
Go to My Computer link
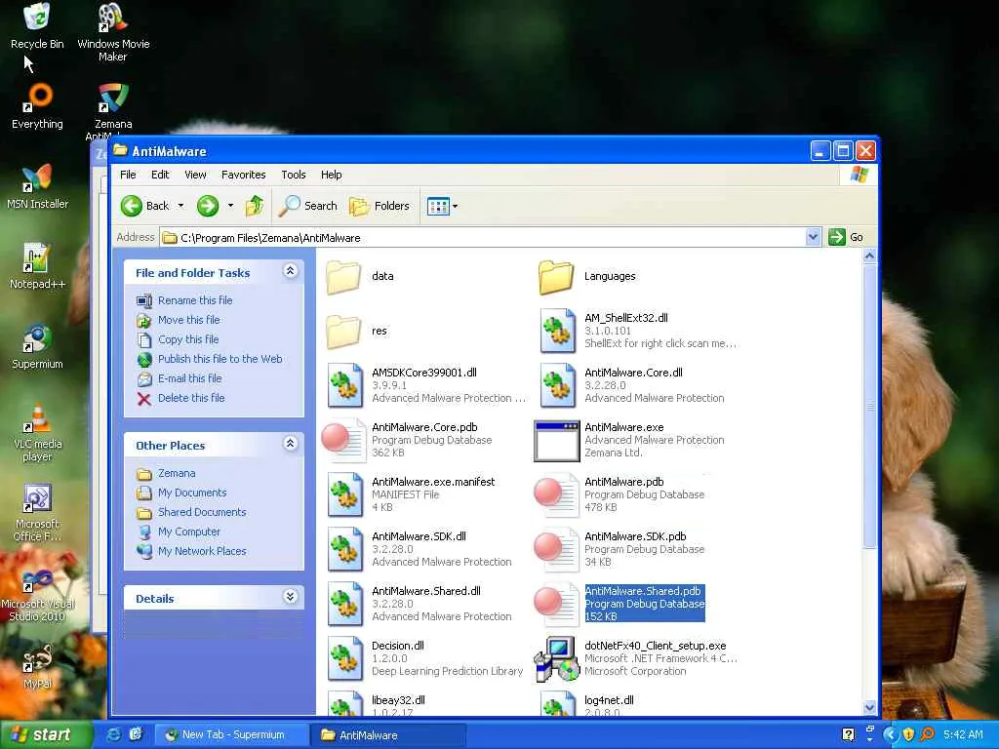tap(188, 532)
